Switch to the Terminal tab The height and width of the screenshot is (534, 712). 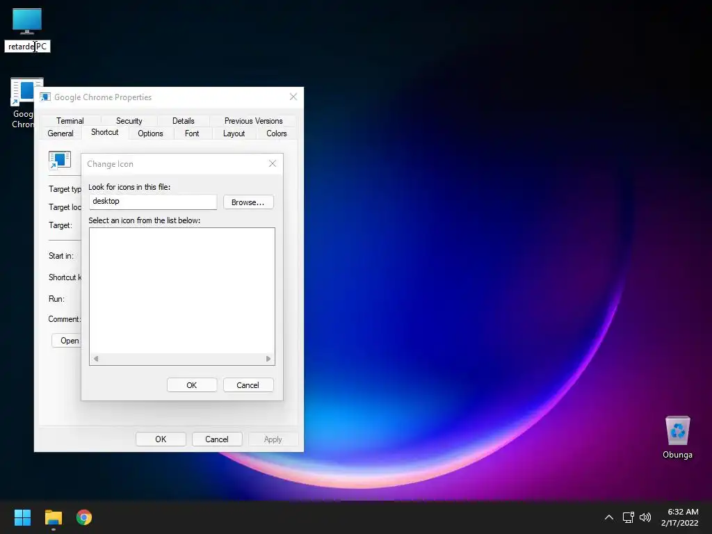pyautogui.click(x=70, y=121)
